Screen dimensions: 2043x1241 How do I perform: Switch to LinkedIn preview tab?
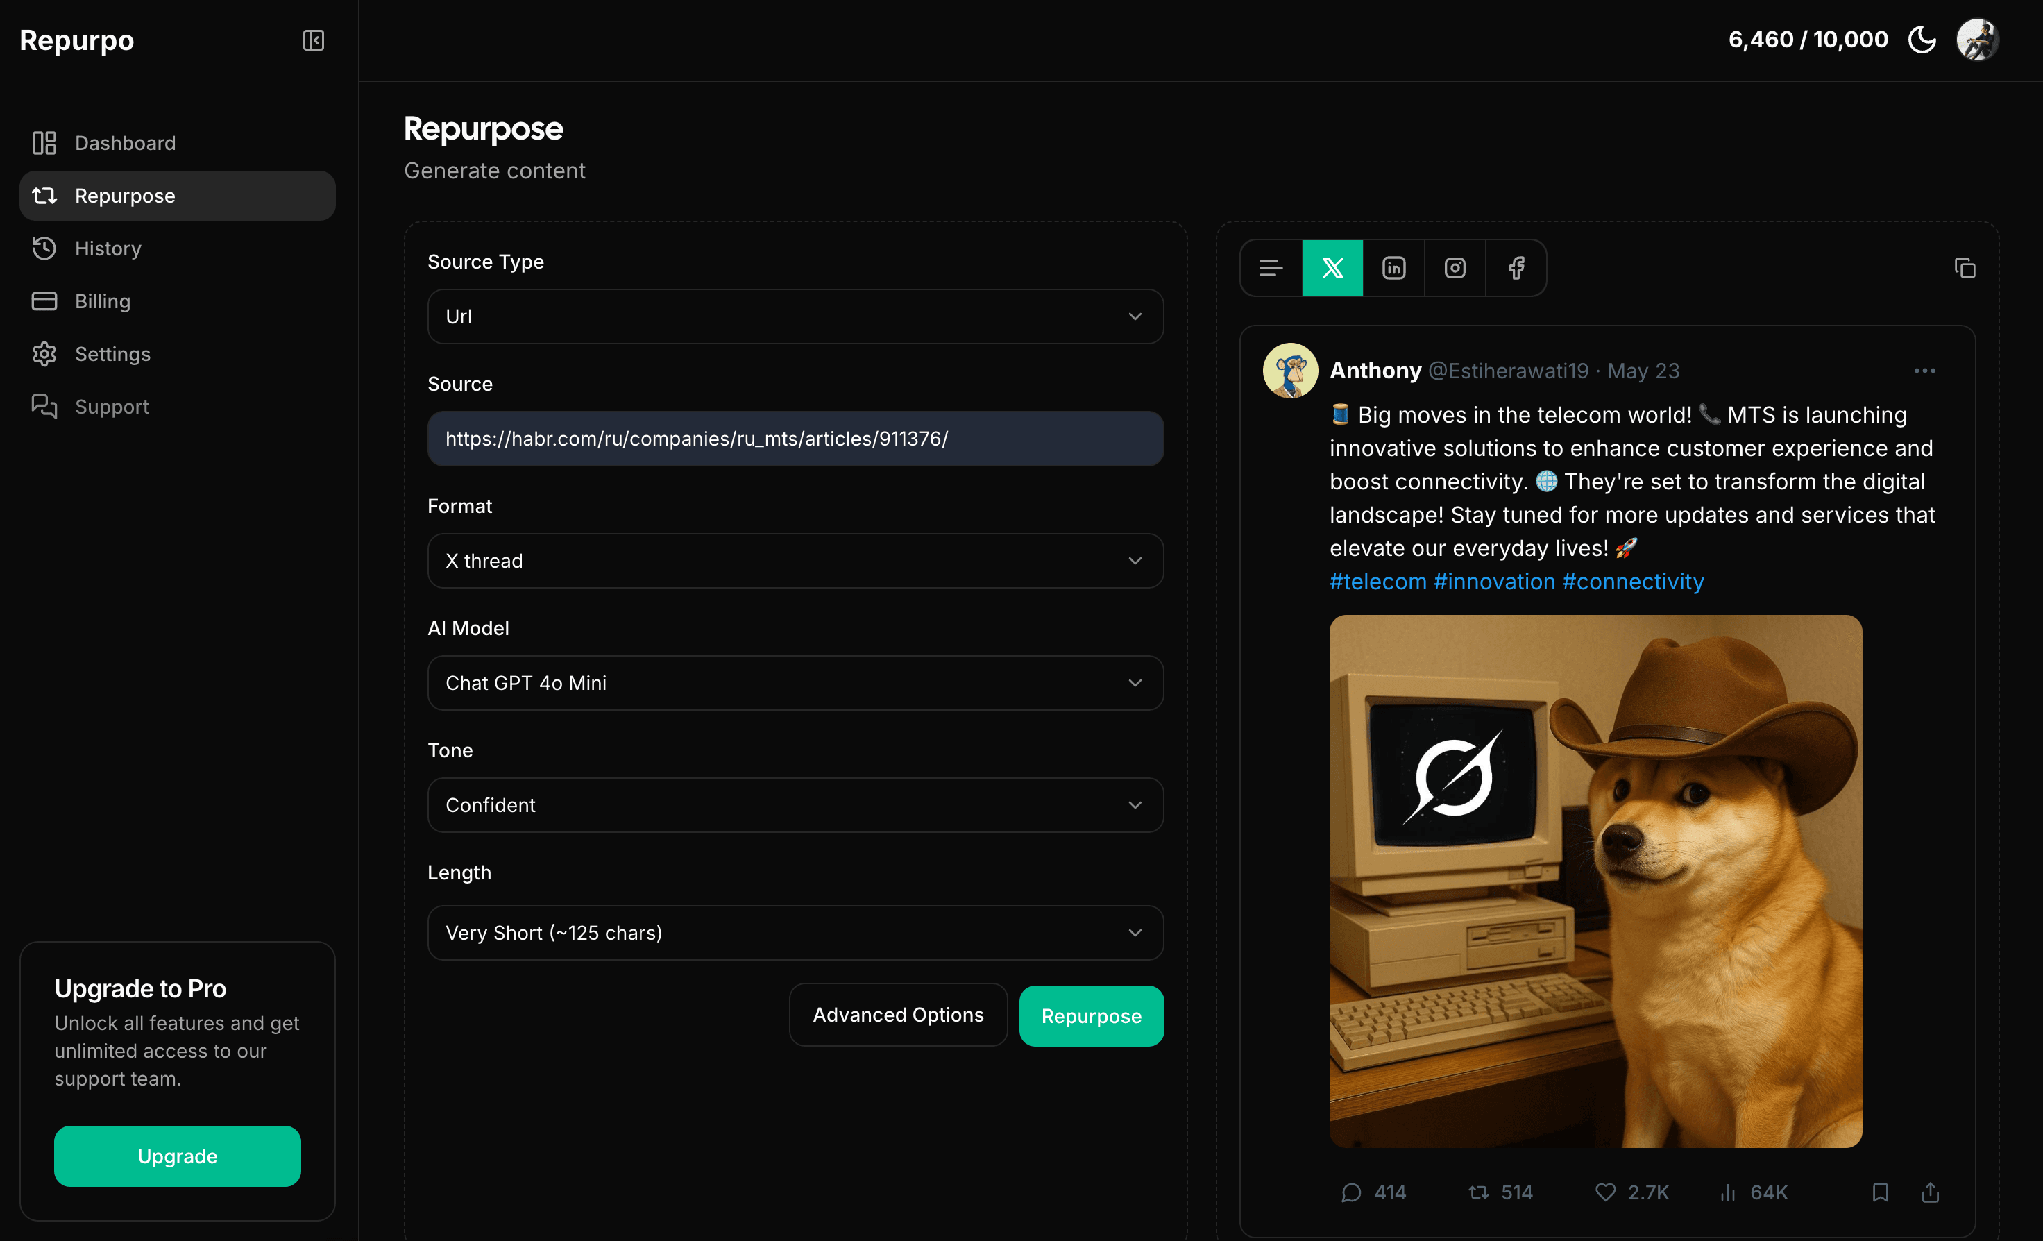[x=1393, y=268]
